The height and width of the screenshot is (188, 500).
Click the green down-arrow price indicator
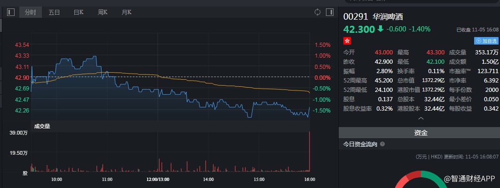click(380, 29)
